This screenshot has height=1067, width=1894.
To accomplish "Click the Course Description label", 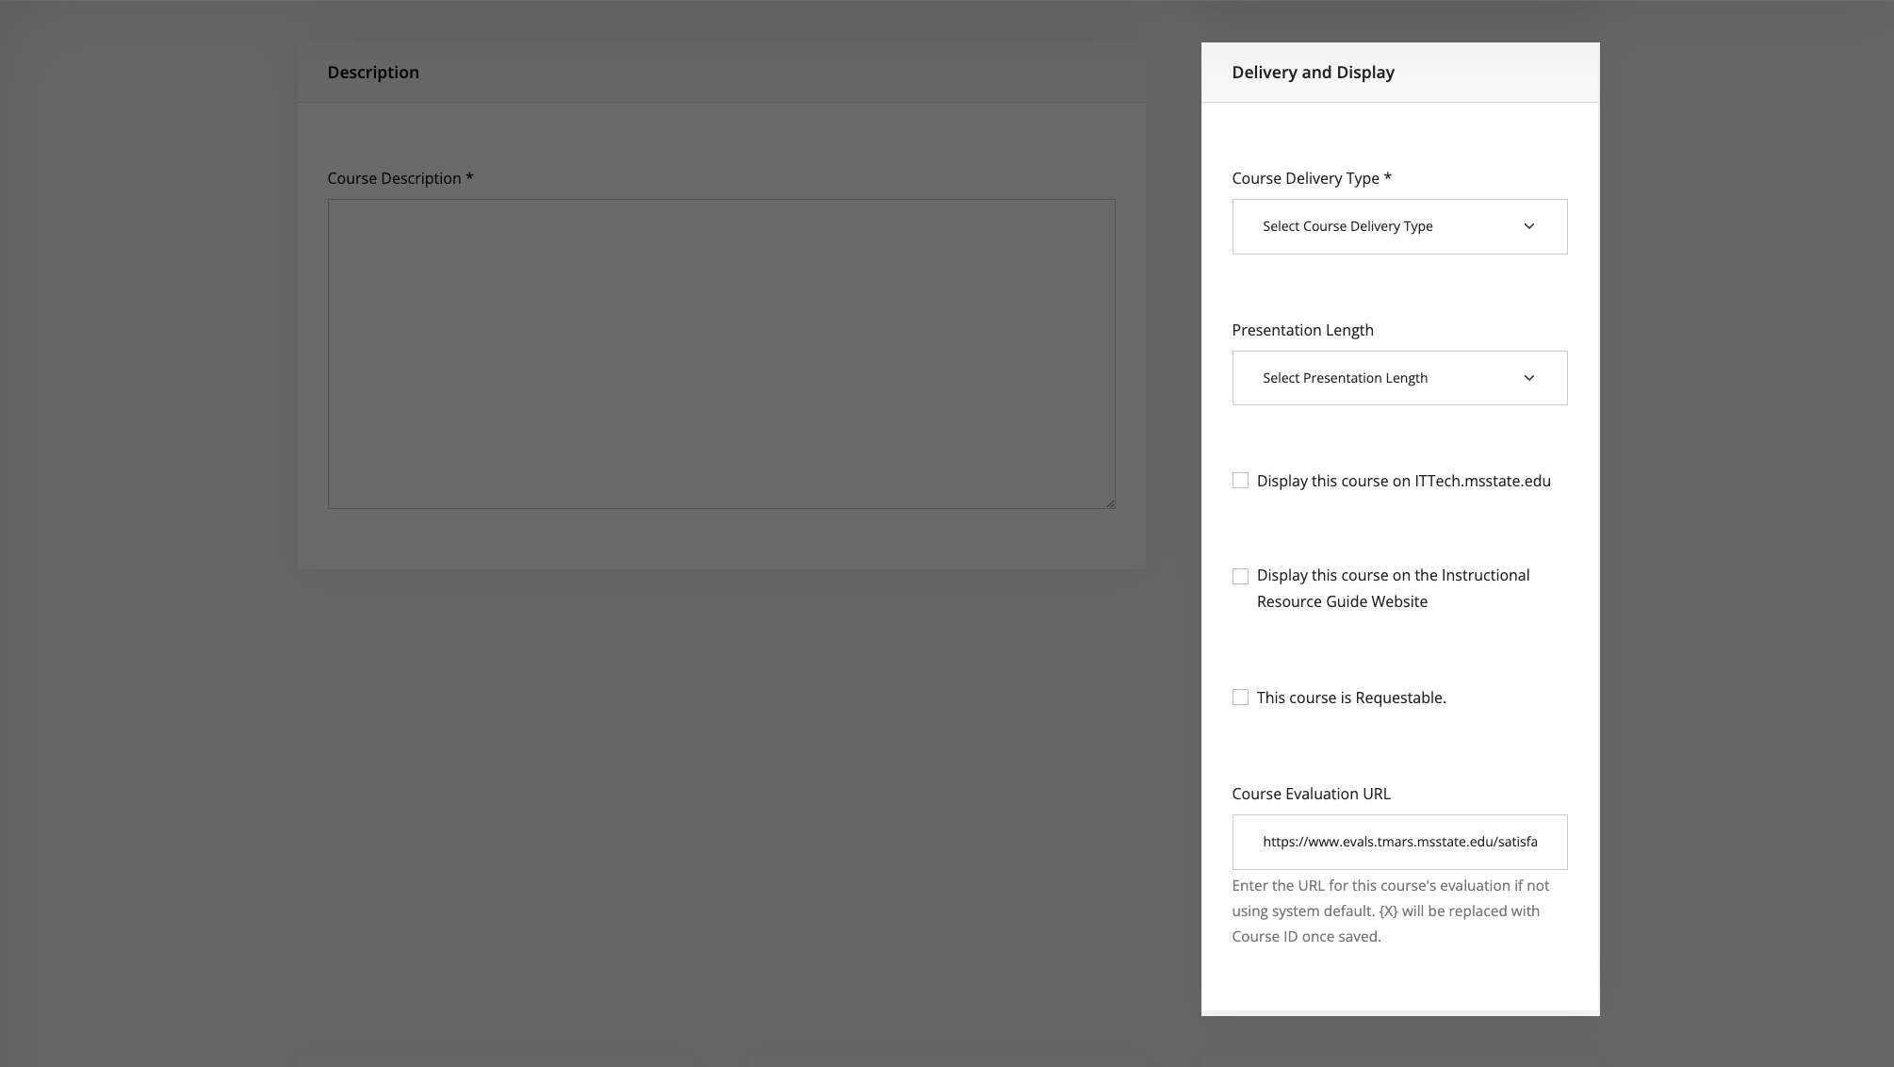I will click(x=400, y=178).
